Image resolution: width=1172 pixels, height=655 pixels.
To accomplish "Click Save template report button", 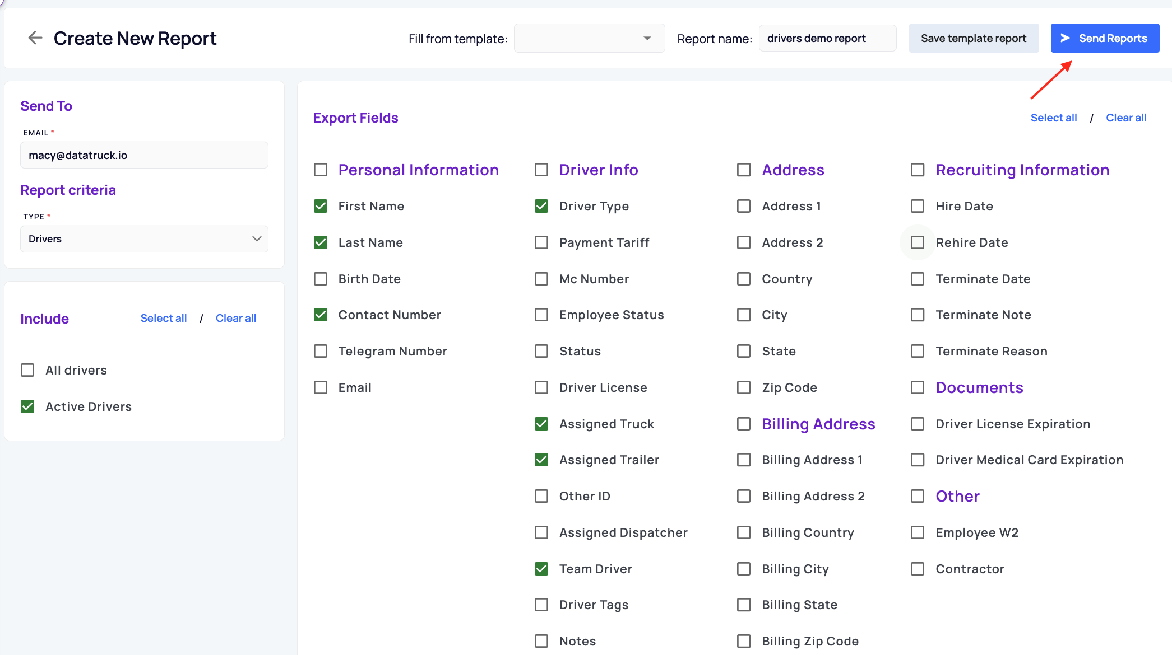I will click(974, 38).
